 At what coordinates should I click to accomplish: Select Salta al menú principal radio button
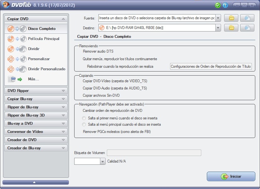pos(84,124)
